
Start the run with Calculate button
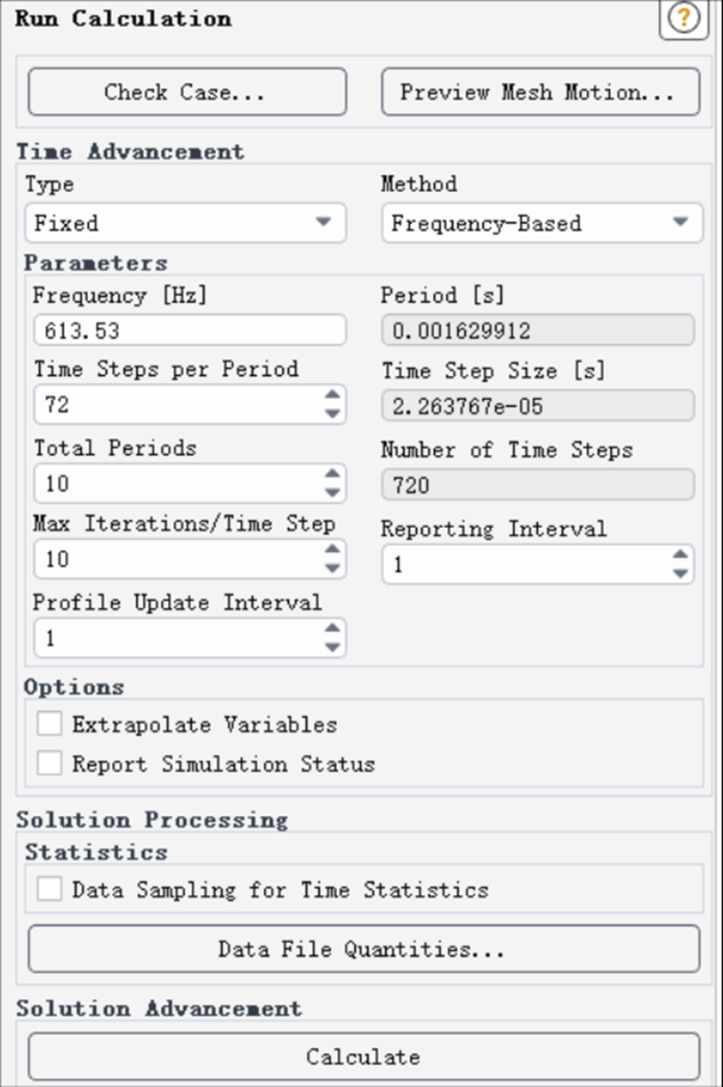click(x=364, y=1057)
